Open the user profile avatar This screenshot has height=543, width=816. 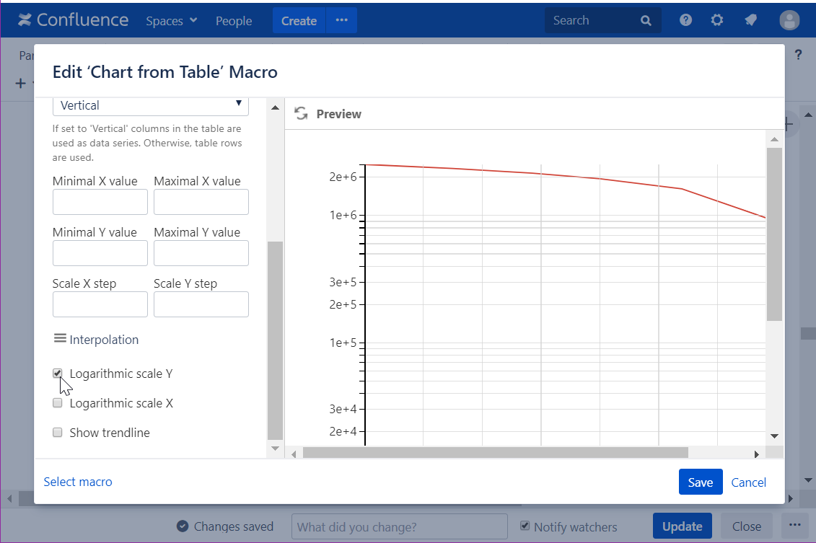pyautogui.click(x=789, y=20)
